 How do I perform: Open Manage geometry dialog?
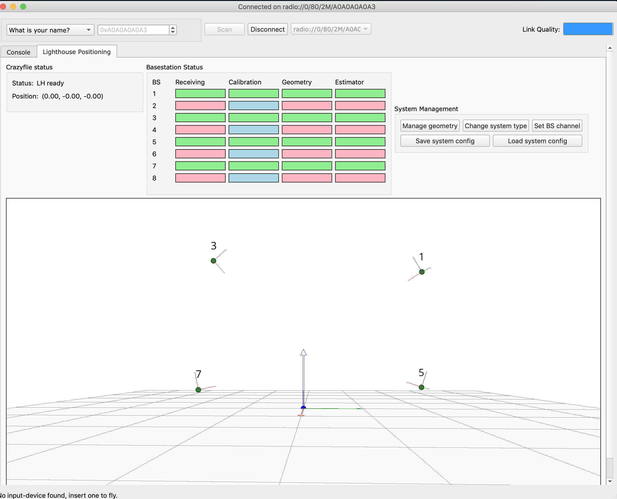[430, 126]
